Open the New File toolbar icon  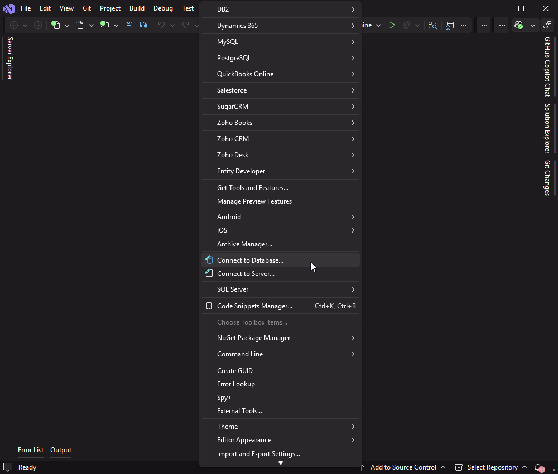pos(54,25)
